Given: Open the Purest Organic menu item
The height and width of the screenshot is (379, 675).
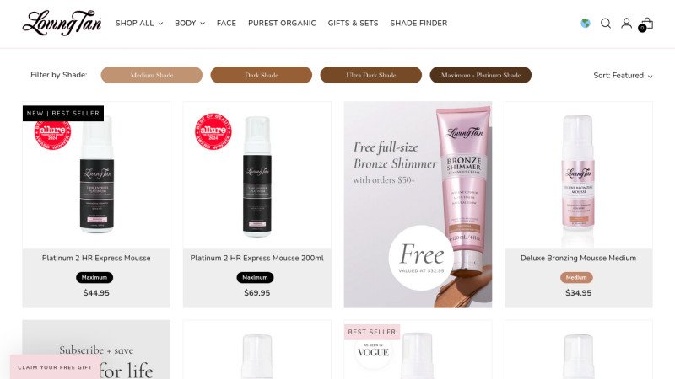Looking at the screenshot, I should (x=282, y=24).
